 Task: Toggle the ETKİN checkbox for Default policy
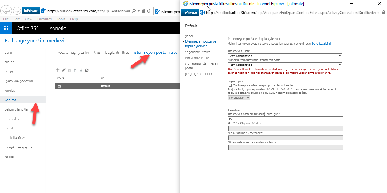(59, 86)
